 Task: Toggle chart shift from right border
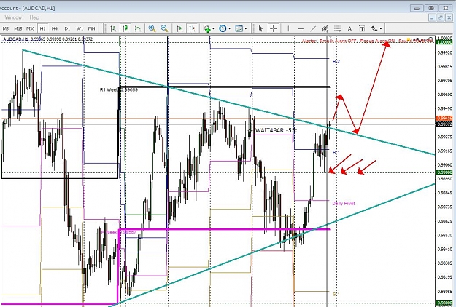pyautogui.click(x=192, y=28)
